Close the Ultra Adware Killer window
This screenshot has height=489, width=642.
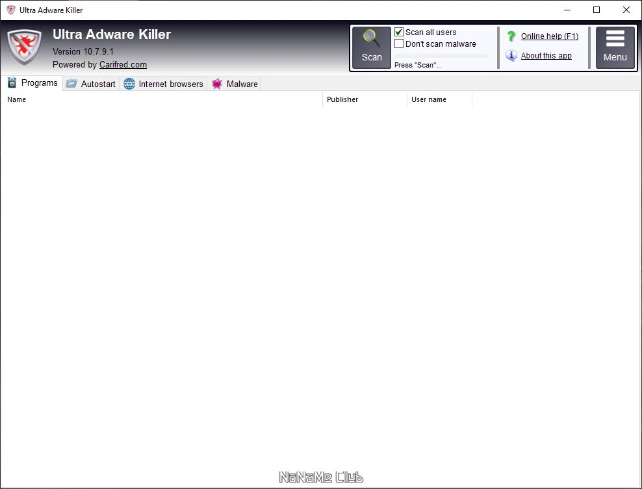coord(626,10)
